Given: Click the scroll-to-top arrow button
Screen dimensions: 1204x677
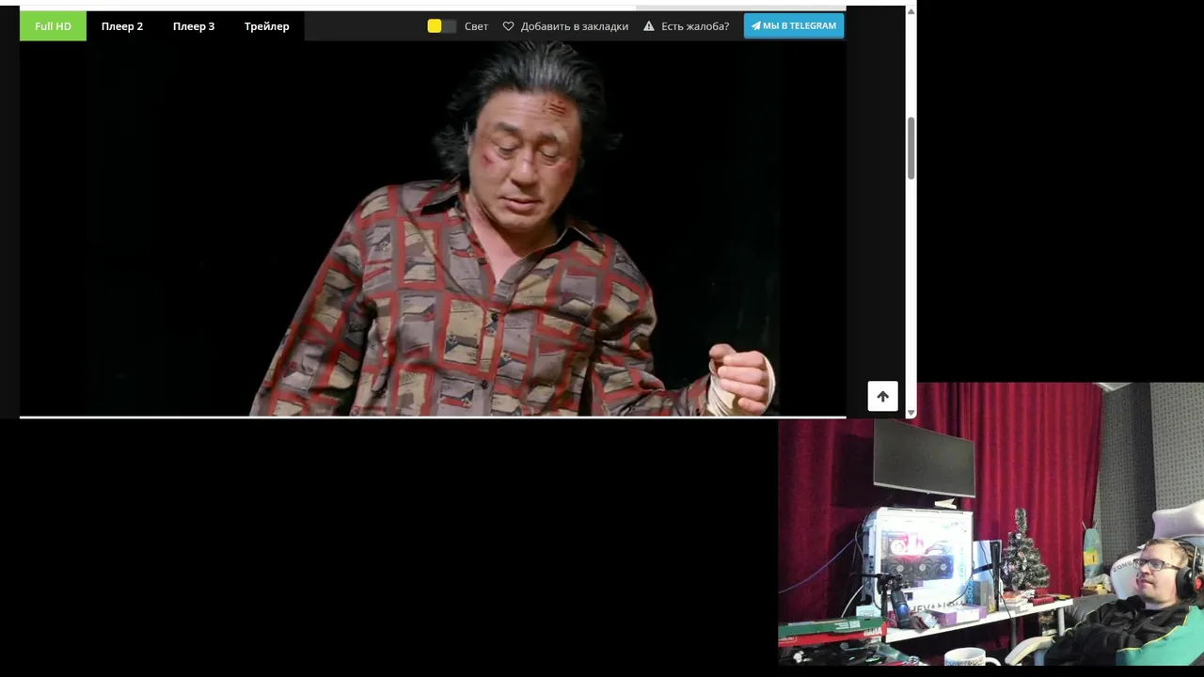Looking at the screenshot, I should click(x=882, y=397).
